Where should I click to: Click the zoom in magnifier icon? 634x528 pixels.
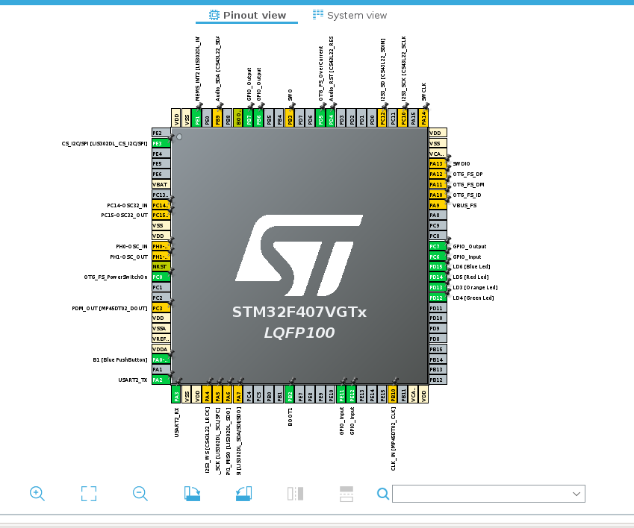click(37, 493)
